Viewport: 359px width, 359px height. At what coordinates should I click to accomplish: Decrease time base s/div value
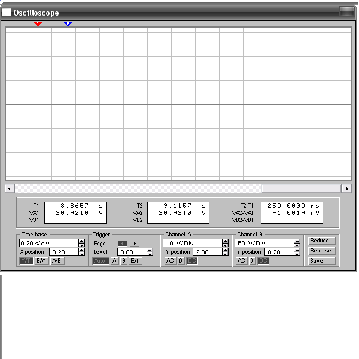pos(82,245)
